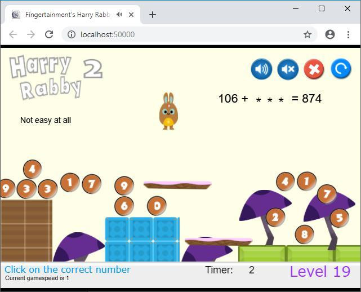361x292 pixels.
Task: Click the Harry Rabby bunny character
Action: point(168,111)
